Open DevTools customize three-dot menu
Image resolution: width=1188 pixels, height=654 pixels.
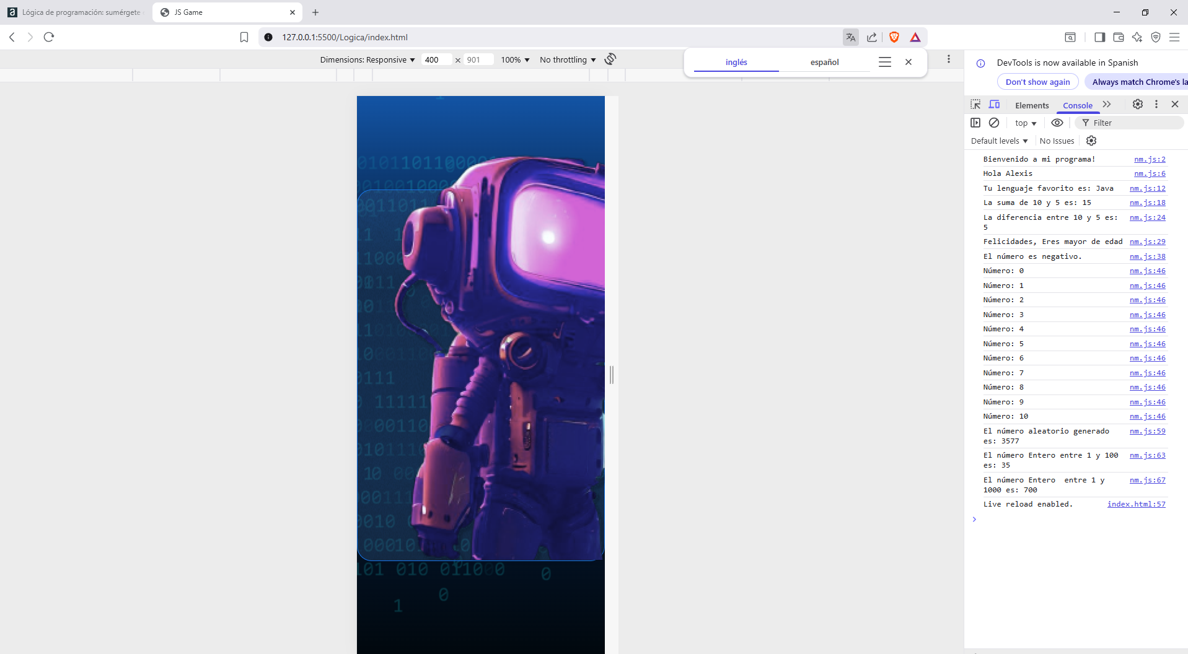tap(1156, 104)
